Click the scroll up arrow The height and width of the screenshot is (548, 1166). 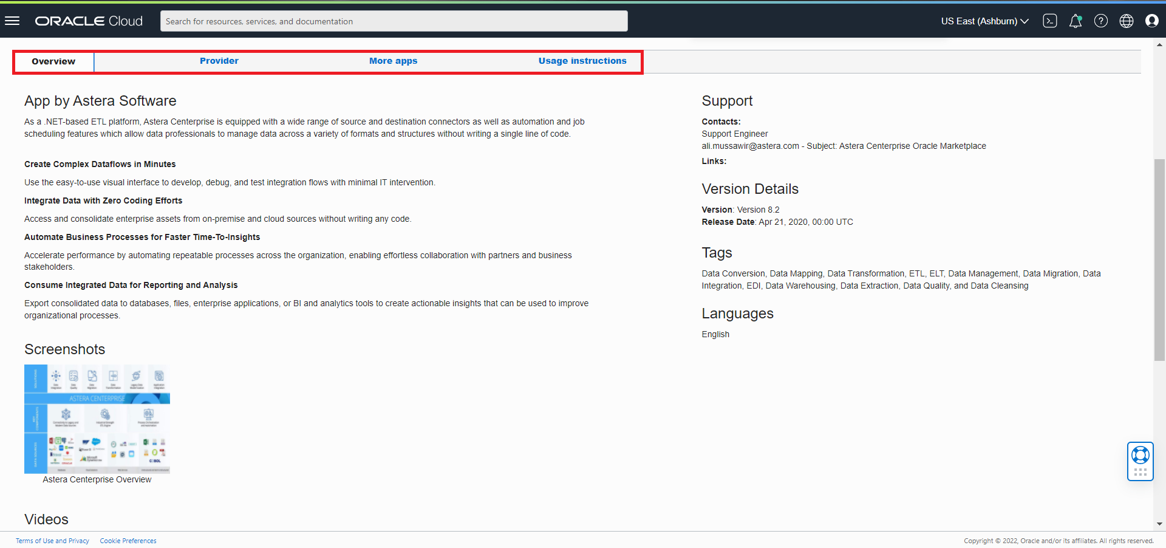(1159, 44)
